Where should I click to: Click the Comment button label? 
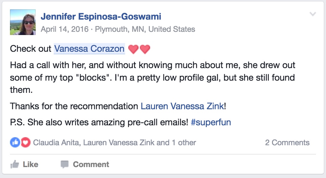pos(91,164)
